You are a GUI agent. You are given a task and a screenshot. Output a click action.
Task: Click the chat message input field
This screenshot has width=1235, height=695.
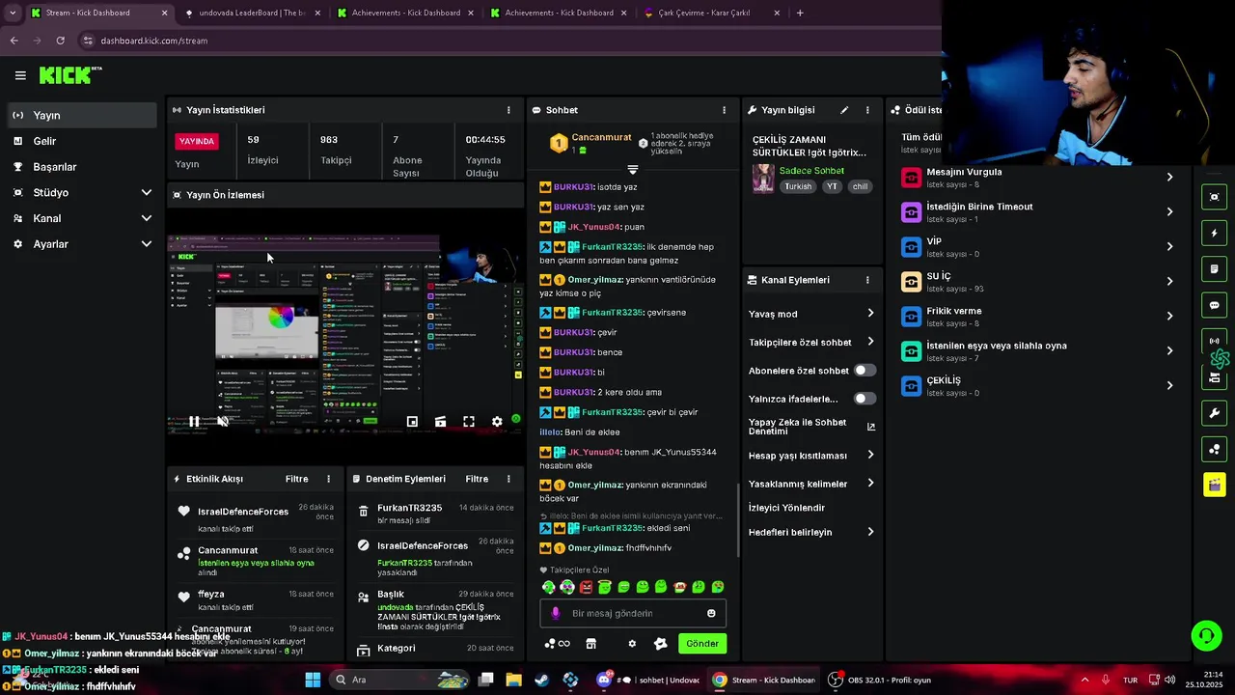(633, 613)
